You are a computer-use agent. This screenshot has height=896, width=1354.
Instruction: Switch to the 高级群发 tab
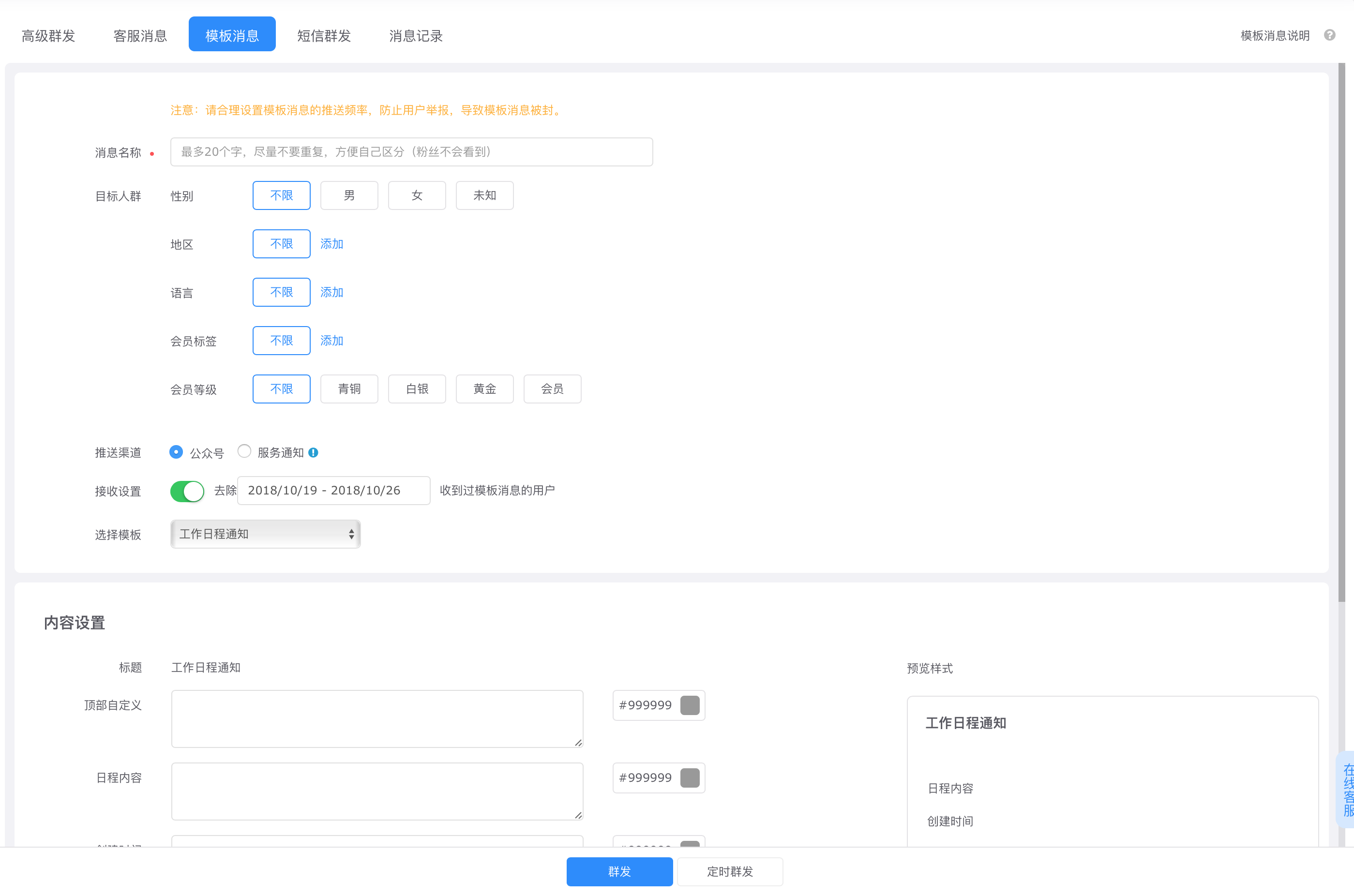[x=48, y=35]
